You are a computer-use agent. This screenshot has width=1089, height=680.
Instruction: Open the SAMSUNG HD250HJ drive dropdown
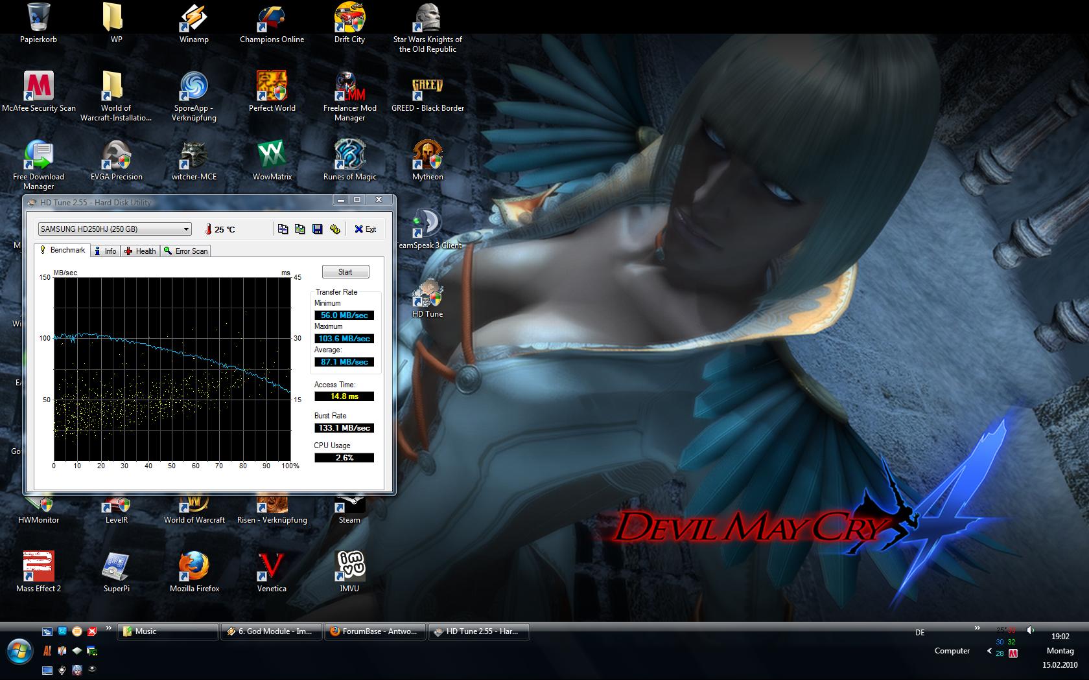coord(115,229)
